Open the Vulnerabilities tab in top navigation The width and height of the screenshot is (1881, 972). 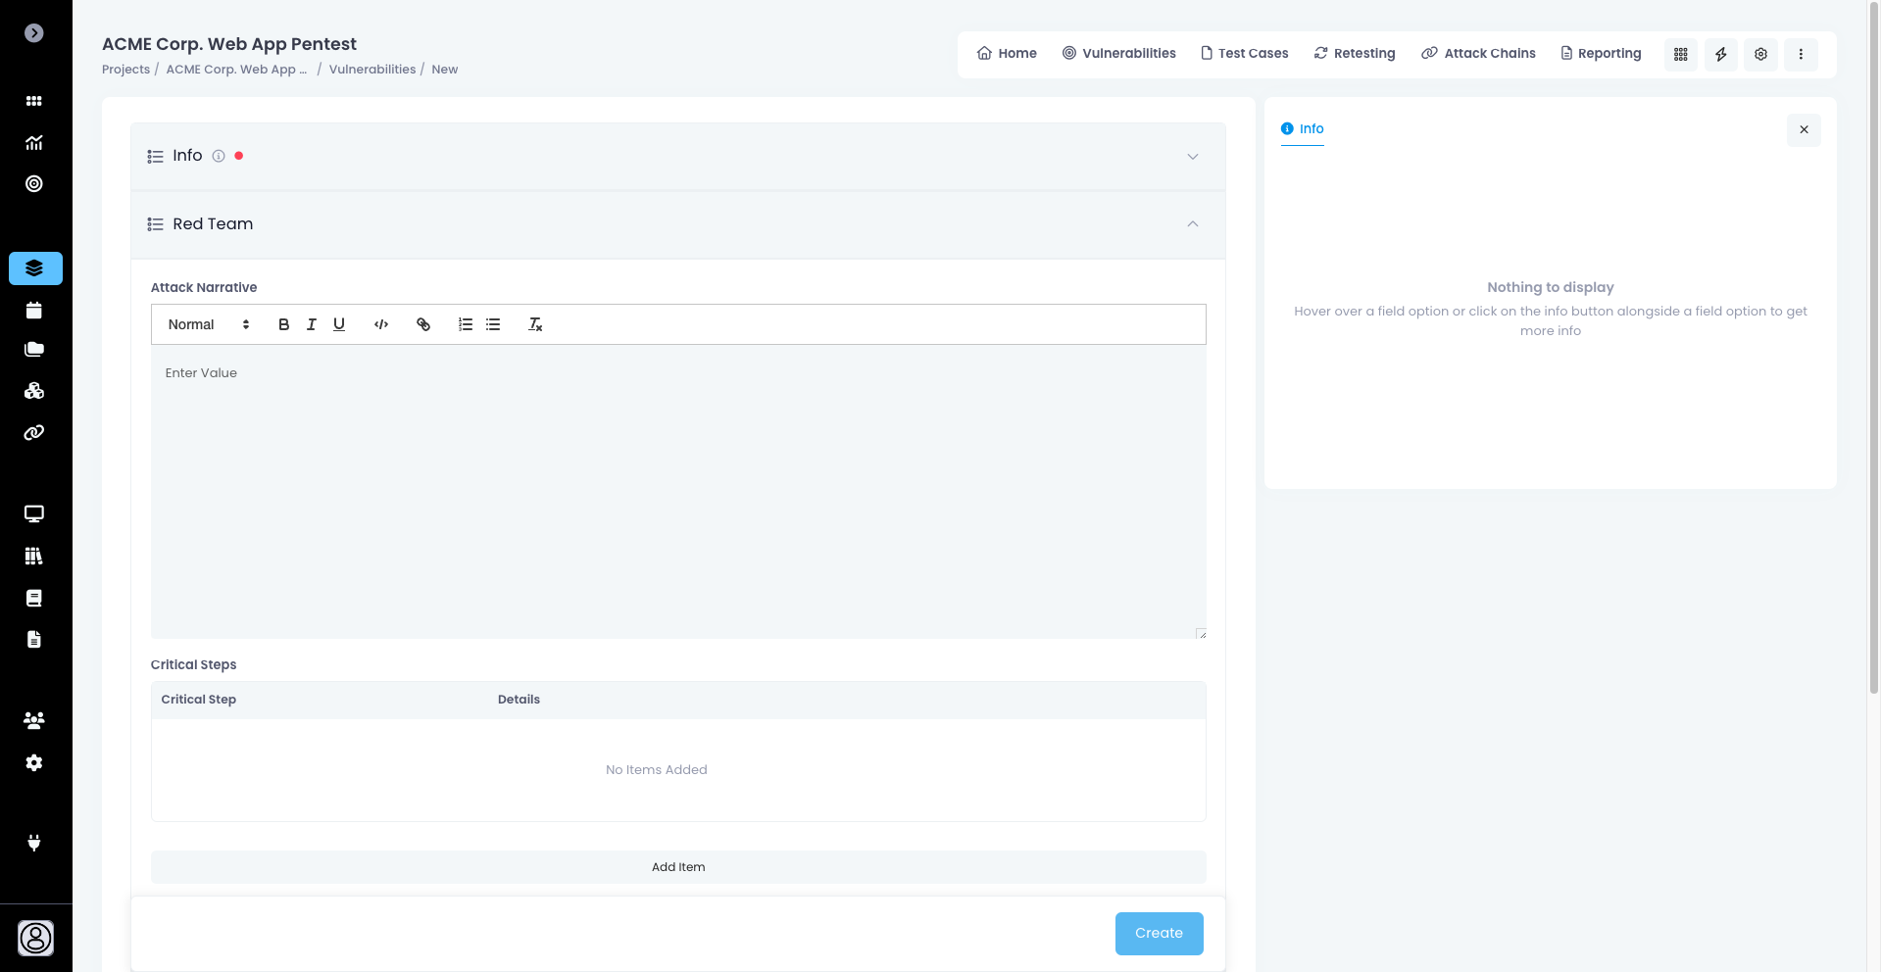tap(1118, 53)
